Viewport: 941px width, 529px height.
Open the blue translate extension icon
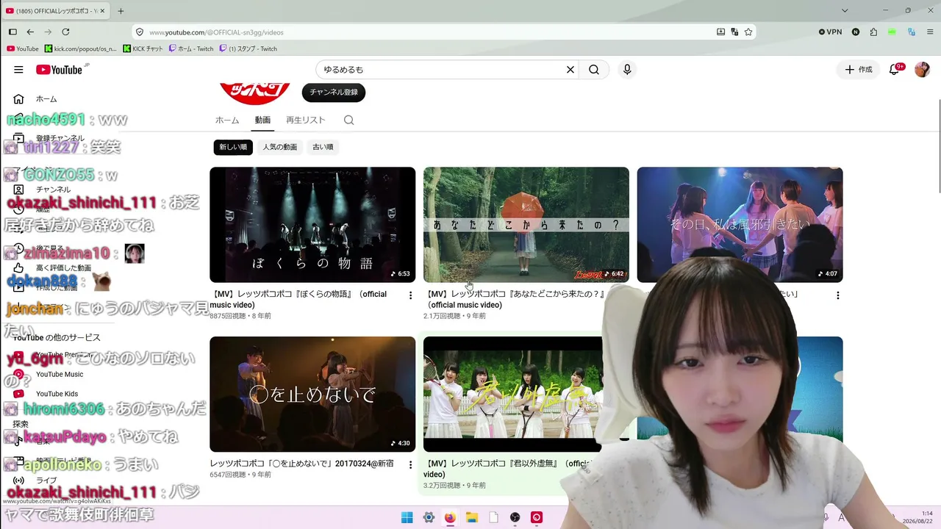pyautogui.click(x=911, y=32)
